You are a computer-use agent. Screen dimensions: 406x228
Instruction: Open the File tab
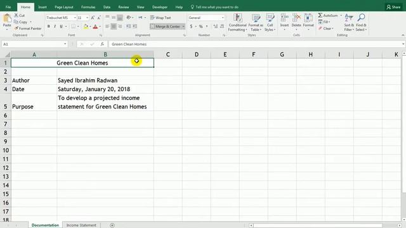tap(8, 7)
